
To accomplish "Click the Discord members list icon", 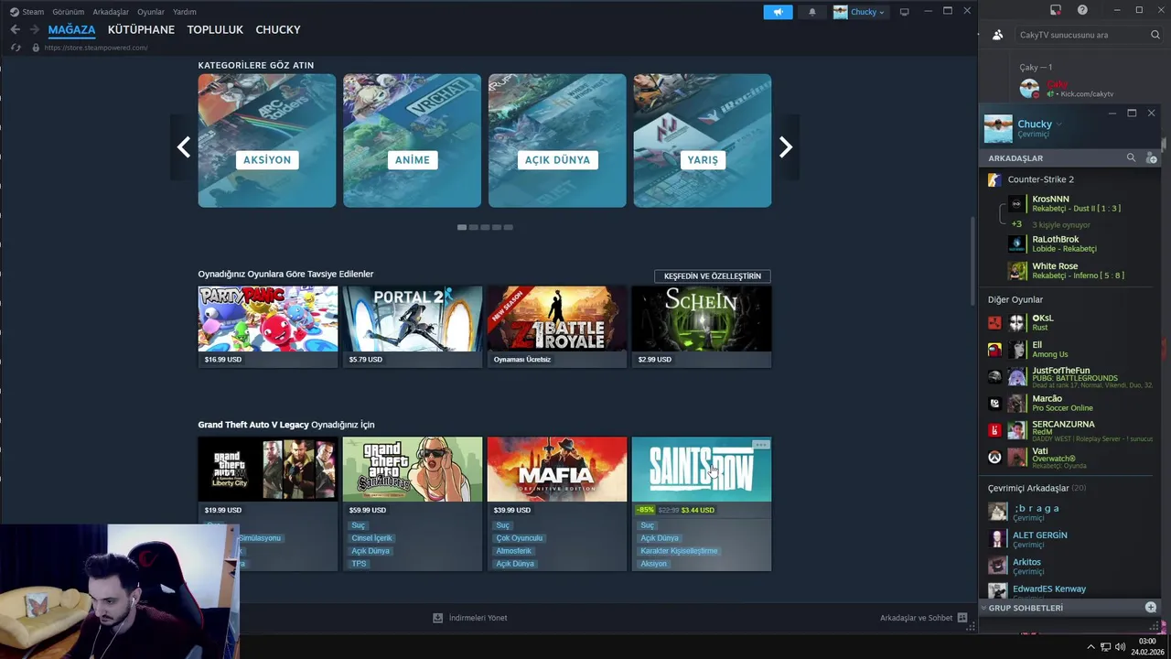I will (x=997, y=35).
